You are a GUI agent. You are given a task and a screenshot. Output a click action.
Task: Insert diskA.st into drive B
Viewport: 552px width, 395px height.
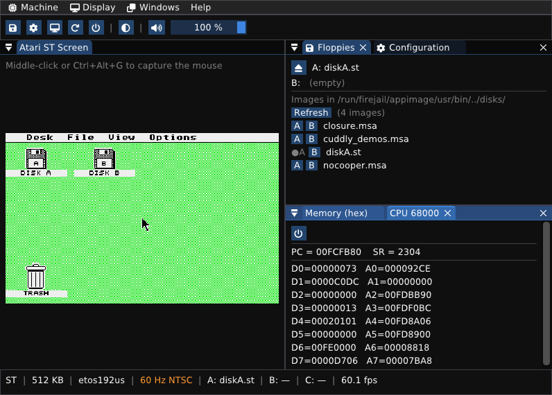[x=314, y=152]
